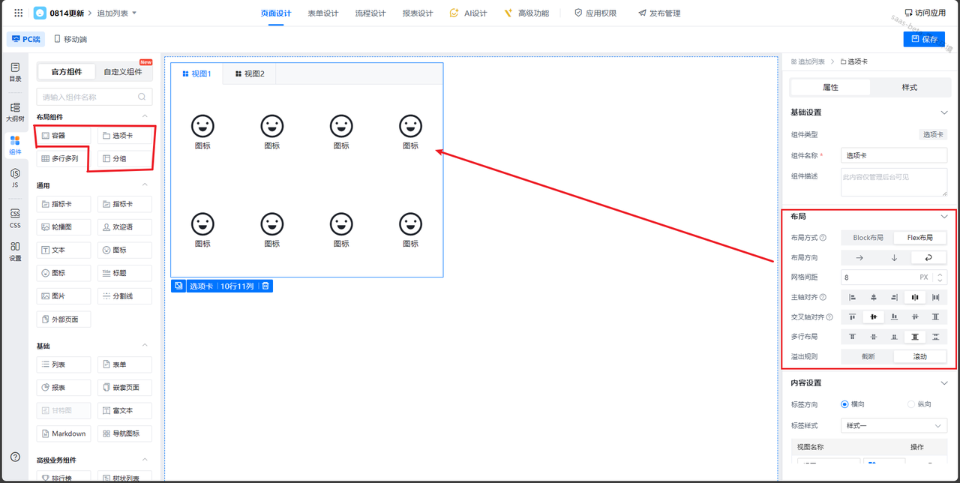Open the 标签样式 dropdown showing 样式一

[x=894, y=425]
